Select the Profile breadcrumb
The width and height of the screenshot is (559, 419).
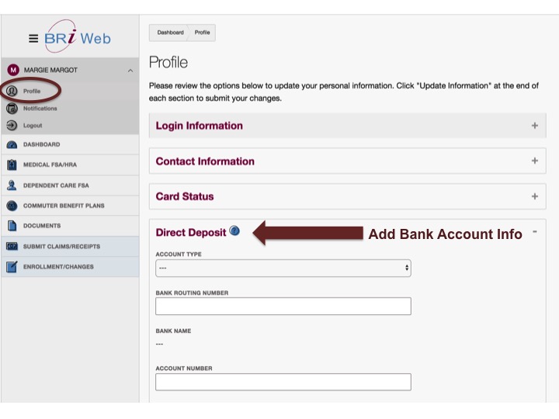click(203, 33)
